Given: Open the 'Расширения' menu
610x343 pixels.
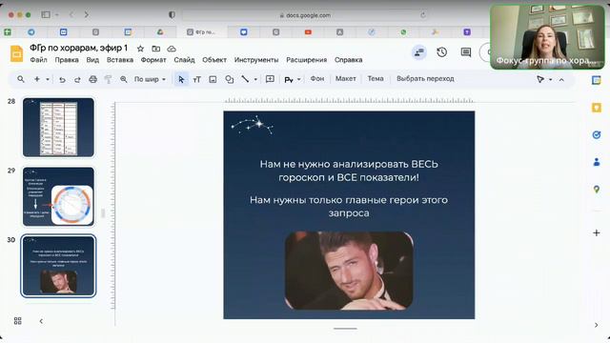Looking at the screenshot, I should pos(307,60).
